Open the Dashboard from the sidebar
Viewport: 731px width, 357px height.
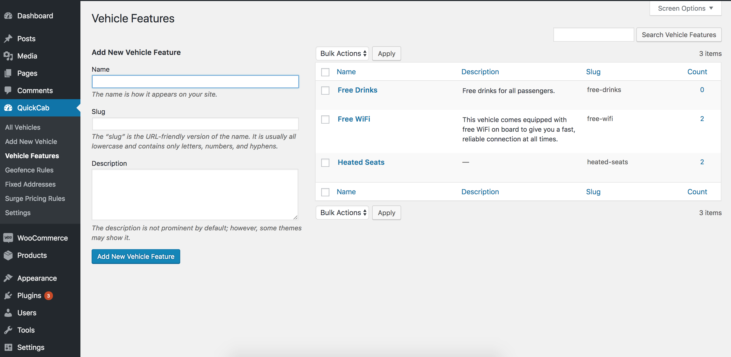coord(8,16)
